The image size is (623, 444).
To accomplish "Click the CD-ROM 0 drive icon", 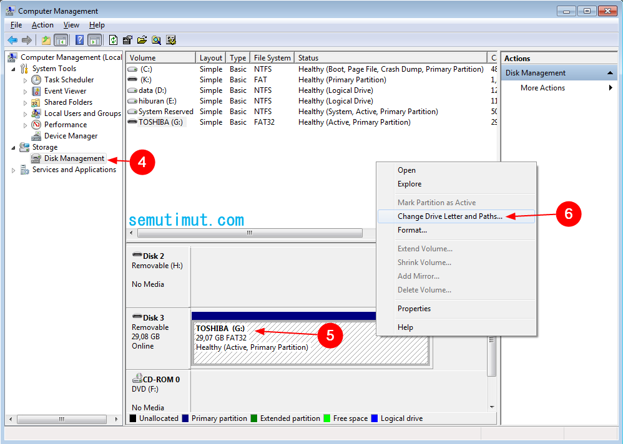I will (137, 378).
